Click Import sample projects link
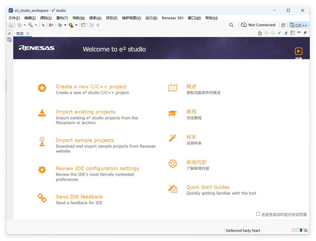 click(x=85, y=140)
